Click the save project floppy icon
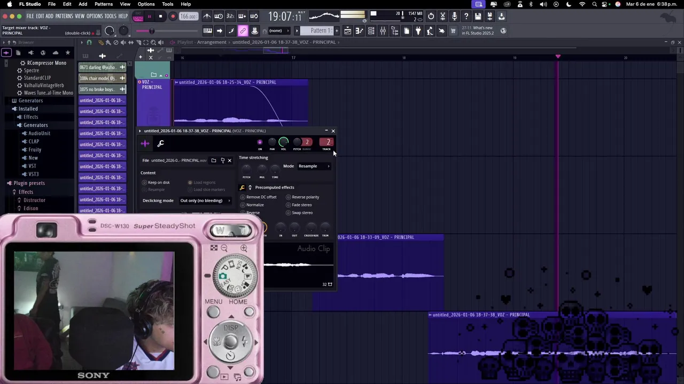684x384 pixels. pyautogui.click(x=478, y=17)
